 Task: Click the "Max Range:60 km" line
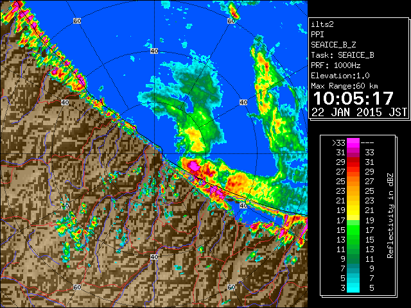pos(344,86)
